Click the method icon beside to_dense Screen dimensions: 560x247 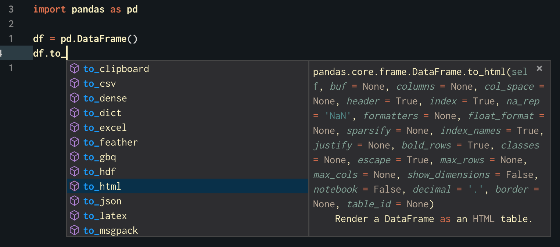pos(75,98)
